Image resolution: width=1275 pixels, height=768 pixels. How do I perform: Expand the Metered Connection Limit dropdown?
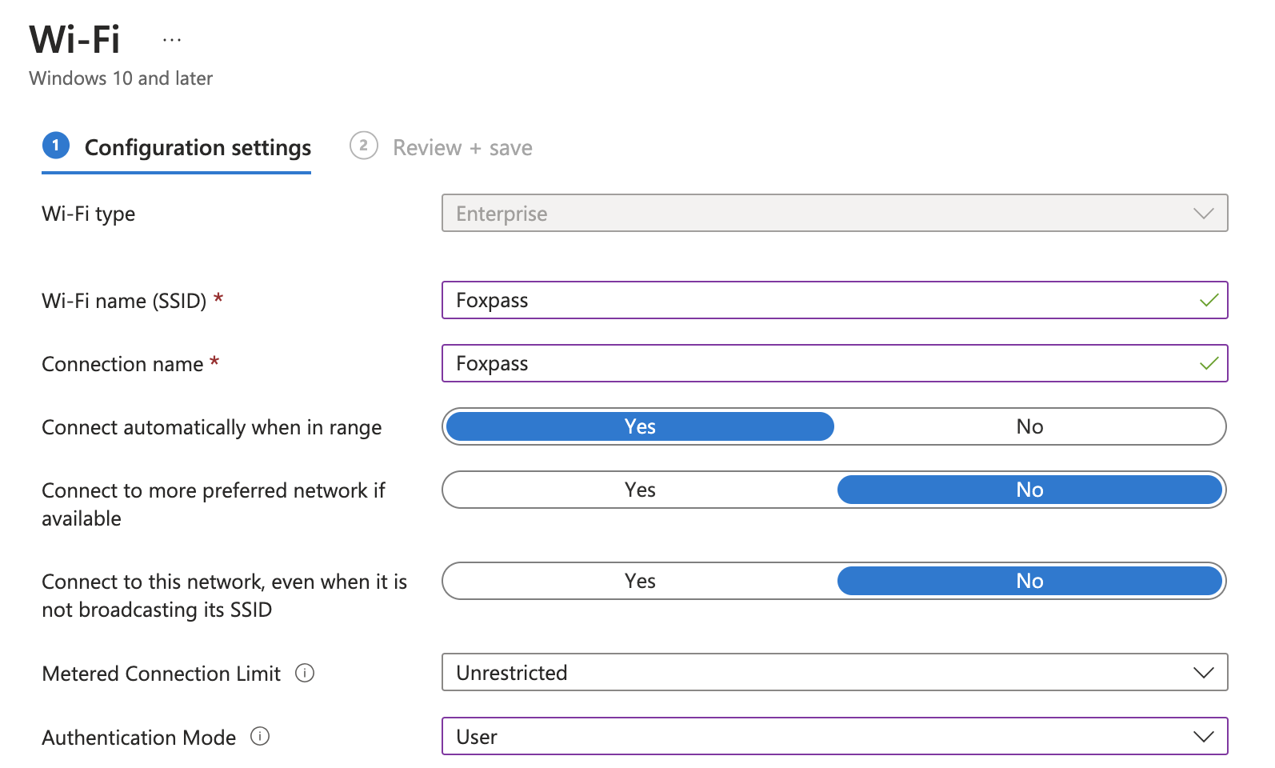coord(834,672)
